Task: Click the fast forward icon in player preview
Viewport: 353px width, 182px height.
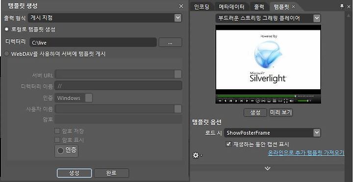Action: (x=252, y=101)
